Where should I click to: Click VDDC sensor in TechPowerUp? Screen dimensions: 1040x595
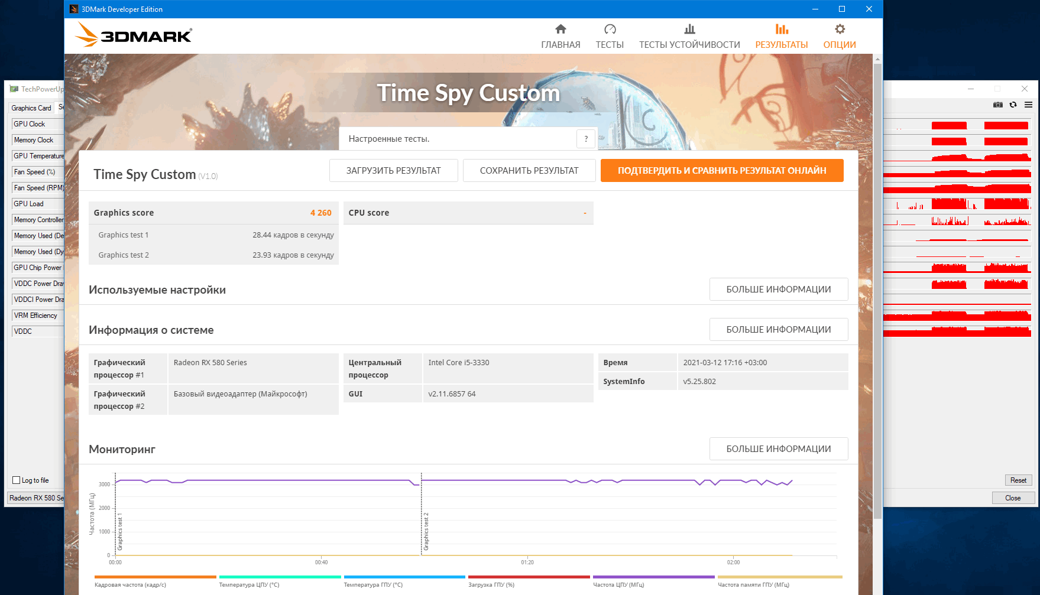tap(38, 331)
